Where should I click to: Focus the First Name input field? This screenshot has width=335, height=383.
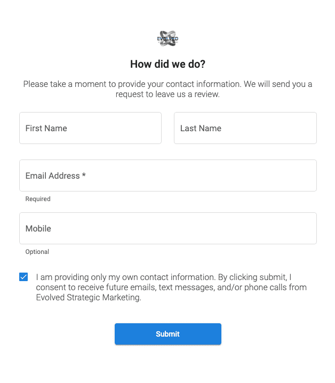pyautogui.click(x=90, y=128)
